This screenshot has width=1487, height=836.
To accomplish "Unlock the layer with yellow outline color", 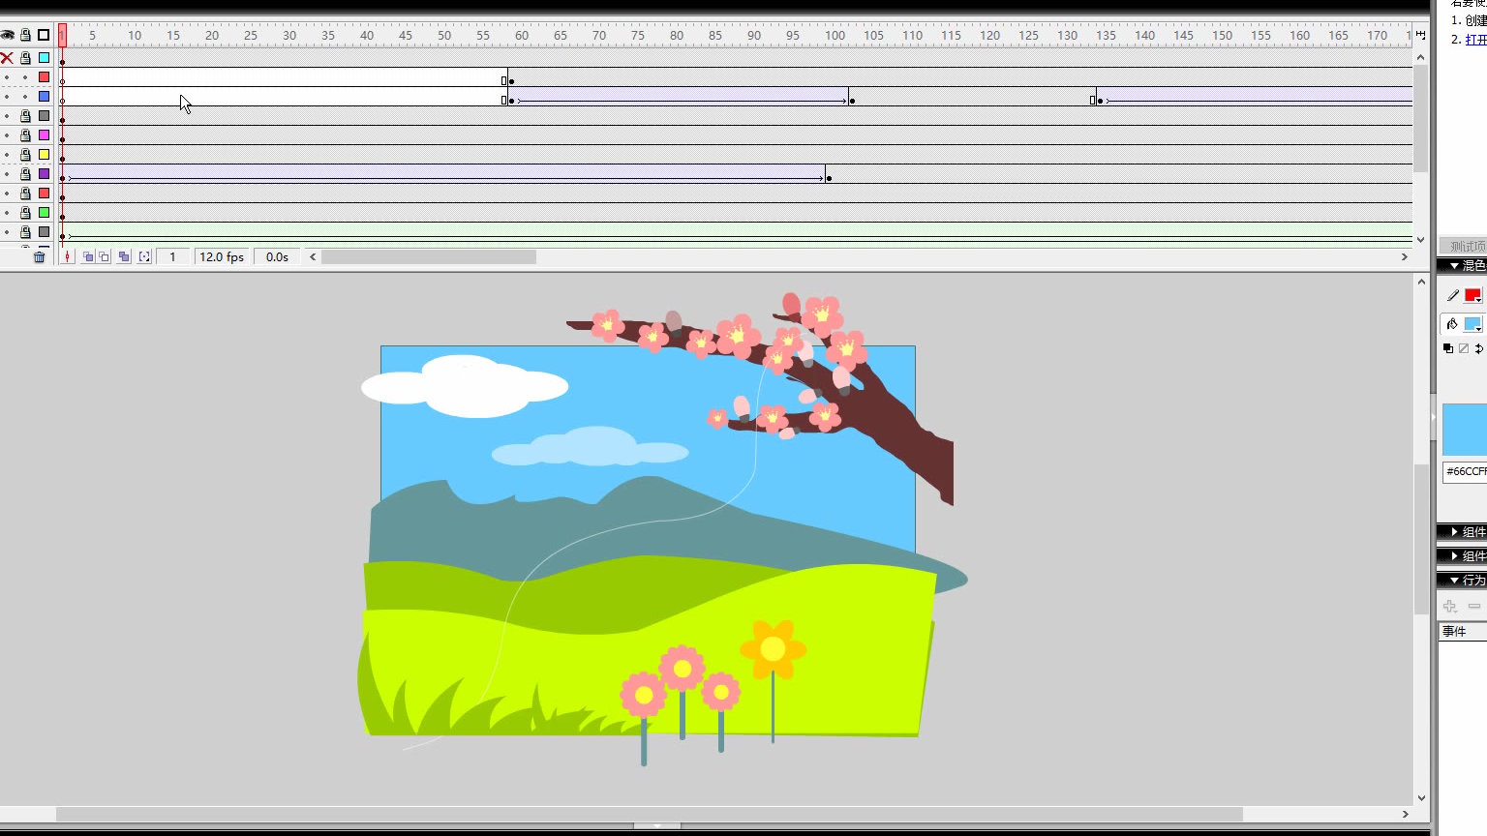I will 26,155.
